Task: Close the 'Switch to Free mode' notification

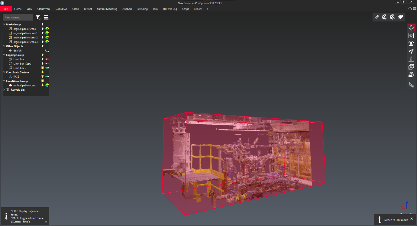Action: pos(412,218)
